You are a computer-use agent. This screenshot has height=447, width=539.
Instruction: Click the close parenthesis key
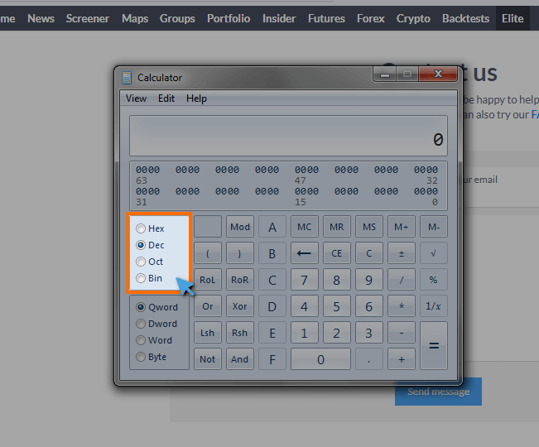(240, 253)
